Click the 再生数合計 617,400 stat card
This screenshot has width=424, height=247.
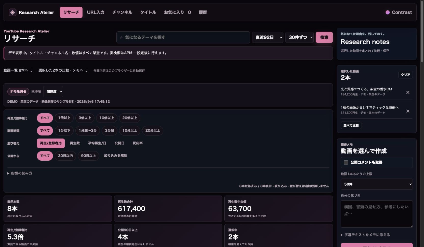(x=168, y=209)
